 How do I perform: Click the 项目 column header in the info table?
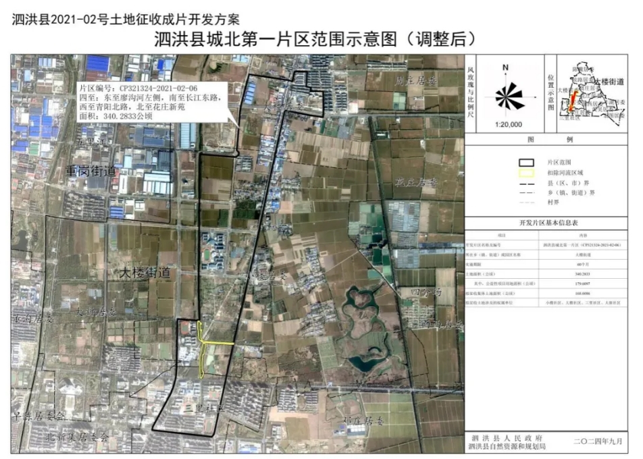point(502,236)
